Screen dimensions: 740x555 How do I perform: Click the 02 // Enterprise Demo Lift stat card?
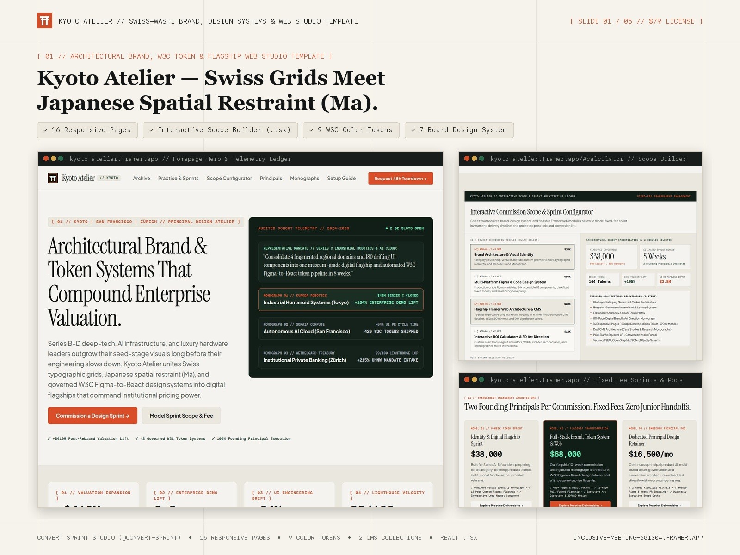[191, 495]
